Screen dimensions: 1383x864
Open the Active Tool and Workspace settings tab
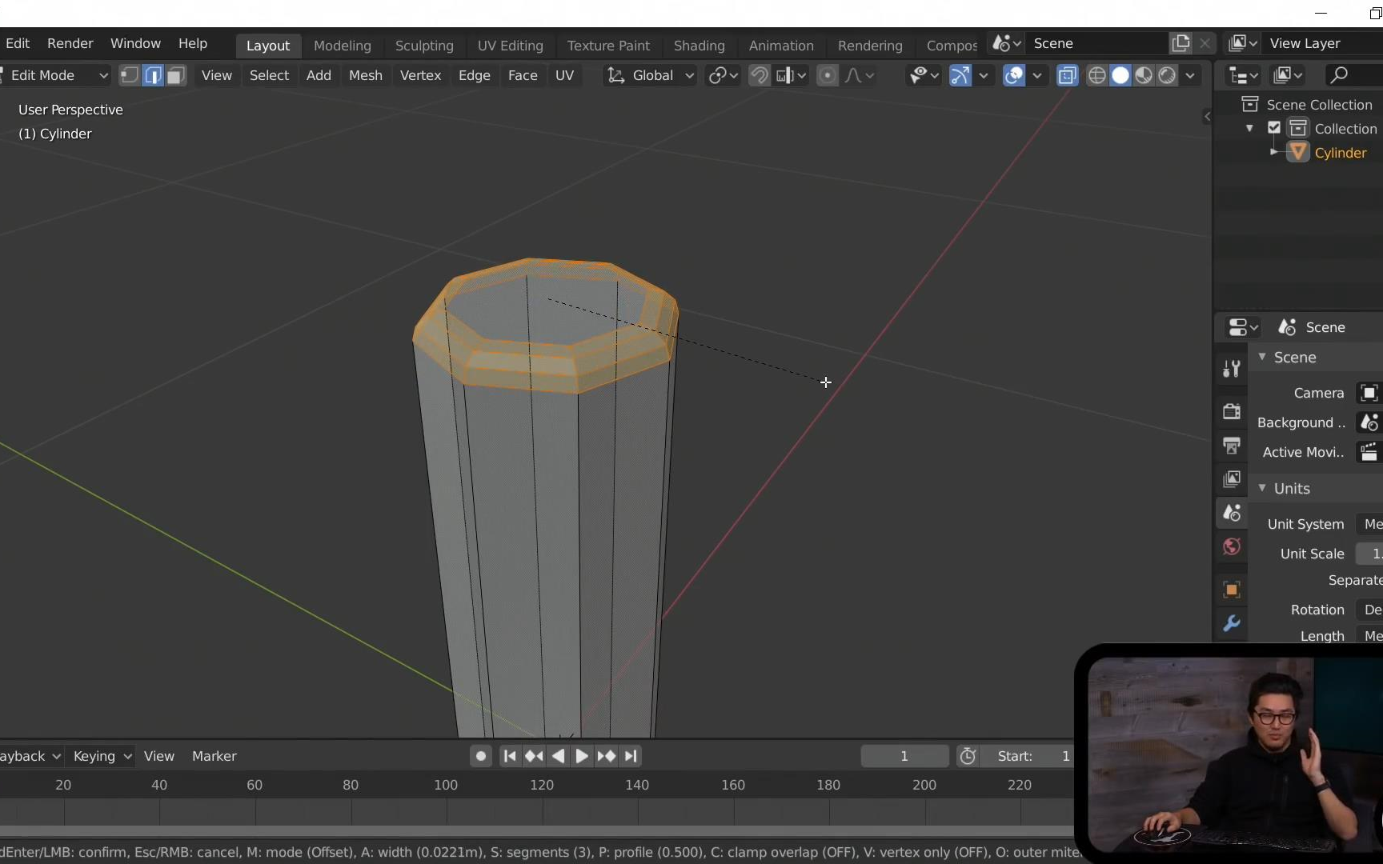1232,369
